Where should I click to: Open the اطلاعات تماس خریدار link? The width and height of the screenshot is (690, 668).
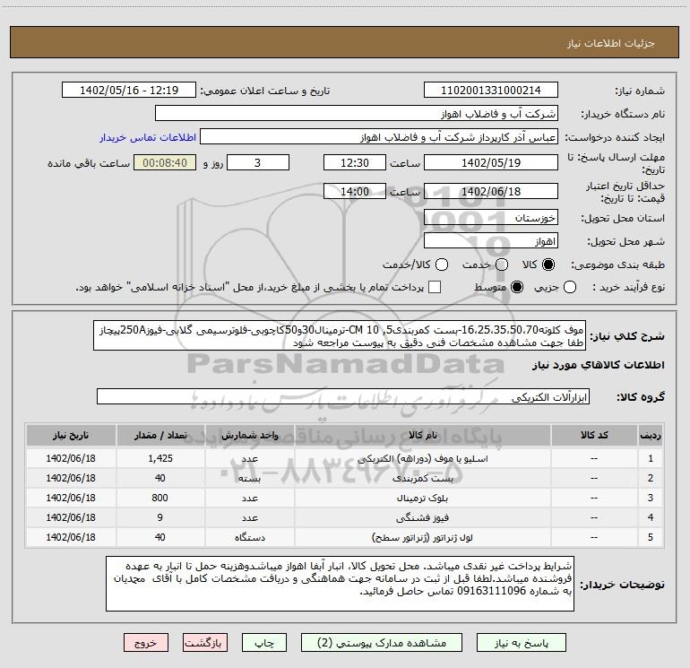pos(148,137)
